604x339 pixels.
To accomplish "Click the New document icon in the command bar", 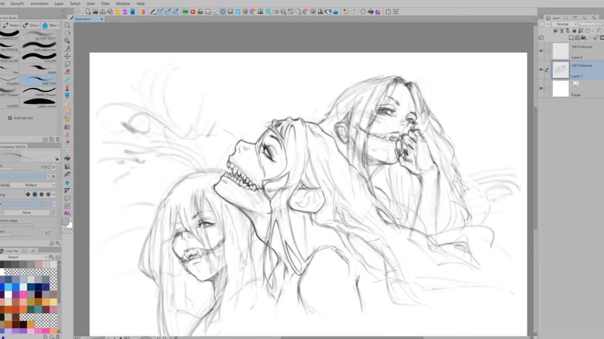I will (88, 12).
